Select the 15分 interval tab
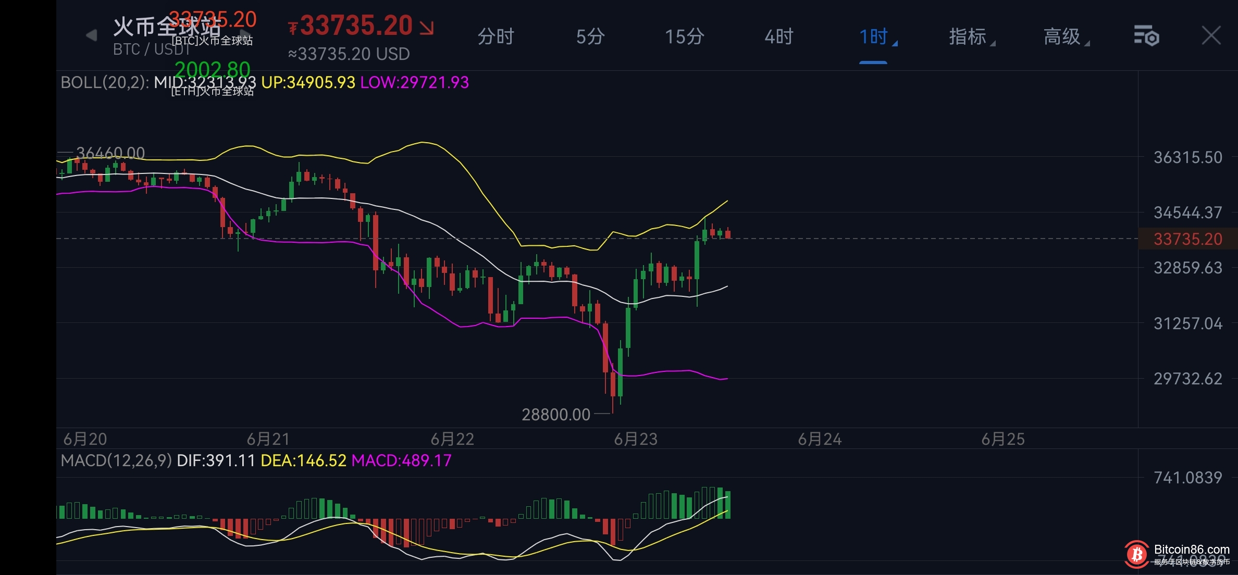 pos(684,36)
